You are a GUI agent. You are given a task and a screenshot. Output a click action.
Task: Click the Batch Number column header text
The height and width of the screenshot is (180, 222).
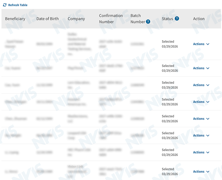pyautogui.click(x=138, y=19)
